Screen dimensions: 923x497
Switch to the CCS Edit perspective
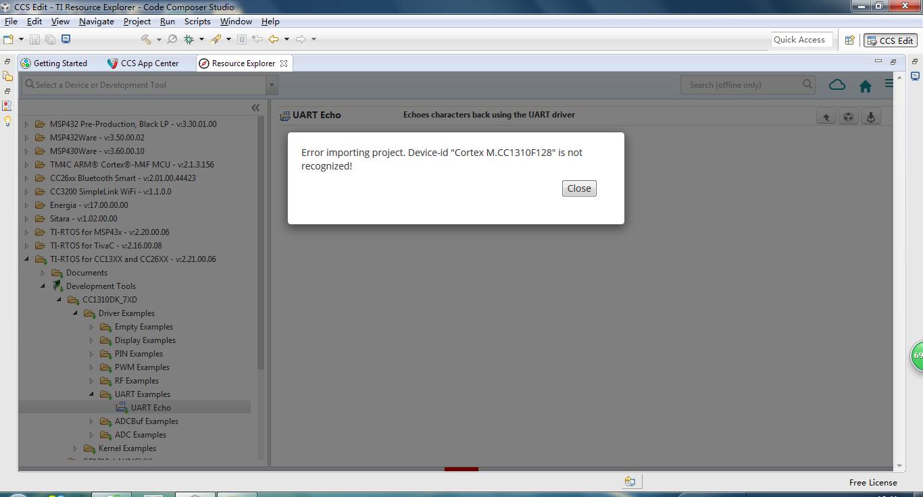[890, 41]
